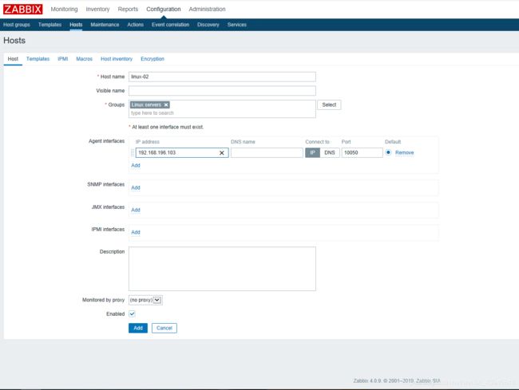Screen dimensions: 519x390
Task: Switch to the Templates tab
Action: click(x=38, y=59)
